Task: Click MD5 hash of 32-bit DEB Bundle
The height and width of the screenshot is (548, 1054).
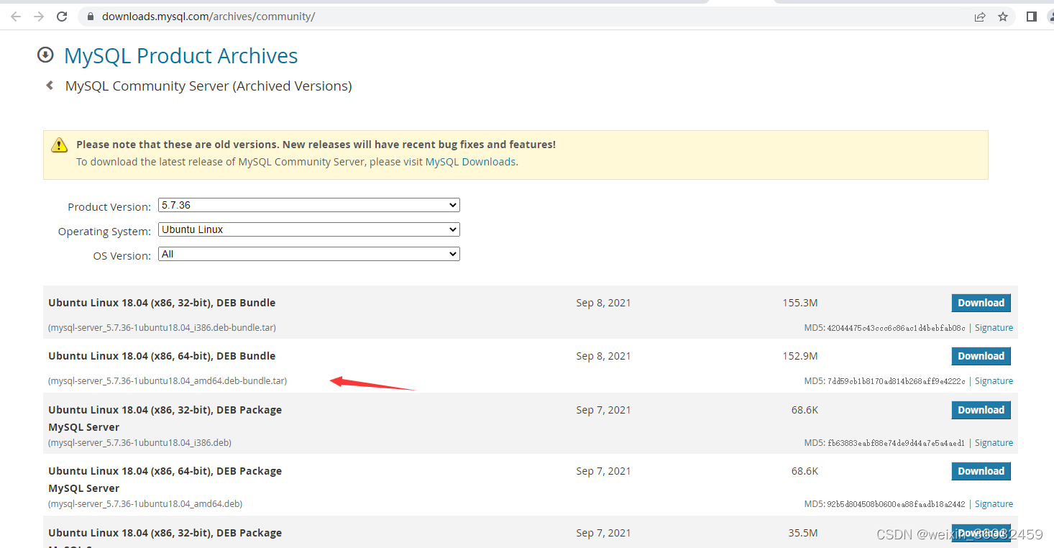Action: (x=896, y=328)
